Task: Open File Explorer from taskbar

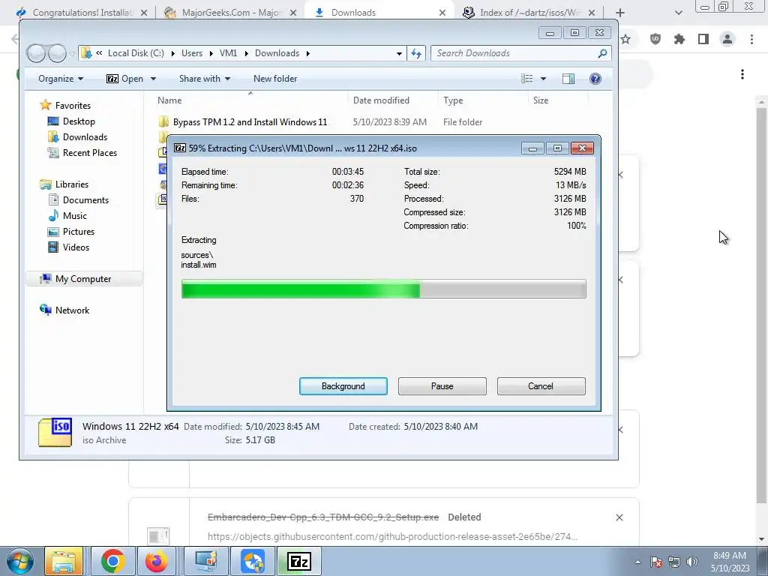Action: (64, 561)
